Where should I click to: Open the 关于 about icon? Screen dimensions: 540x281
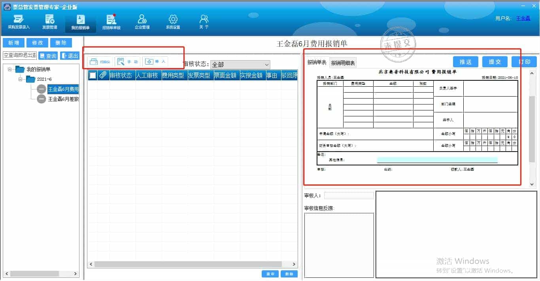pos(204,22)
